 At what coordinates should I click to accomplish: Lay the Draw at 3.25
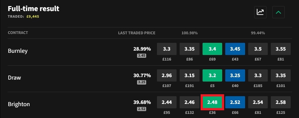(x=235, y=75)
